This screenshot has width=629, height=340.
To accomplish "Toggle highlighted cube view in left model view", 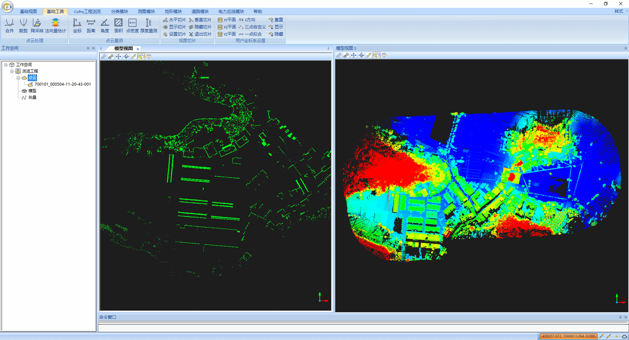I will pyautogui.click(x=141, y=57).
